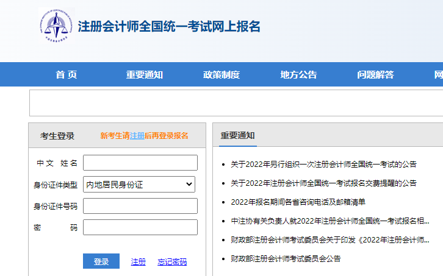Expand the 身份证件类型 dropdown

tap(139, 184)
